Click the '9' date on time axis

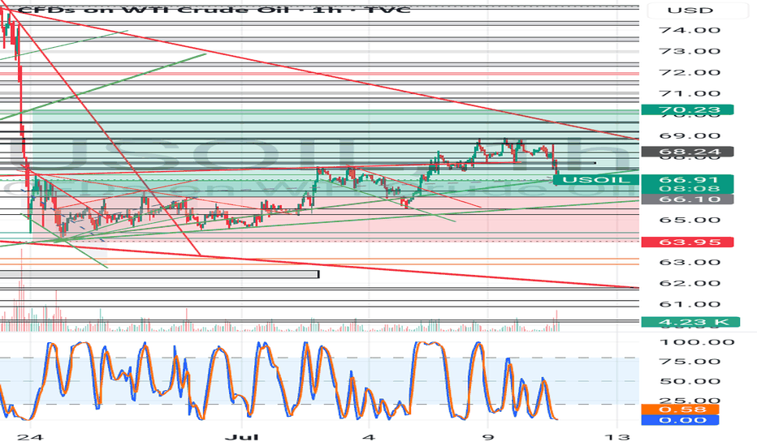(x=488, y=437)
